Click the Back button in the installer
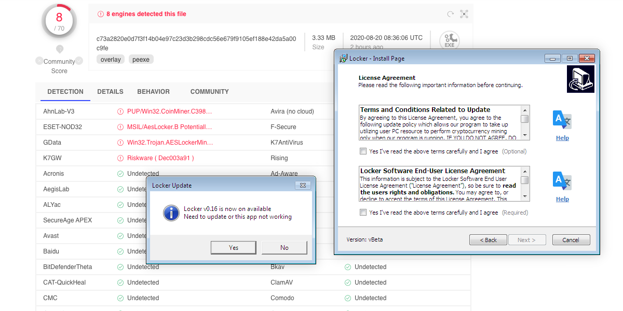623x311 pixels. [488, 240]
